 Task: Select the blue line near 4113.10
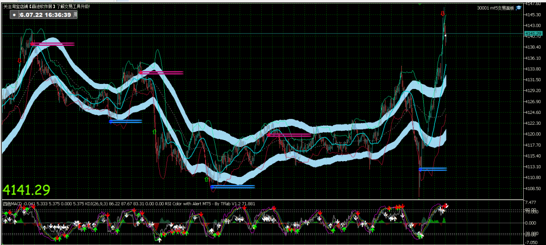pyautogui.click(x=433, y=169)
